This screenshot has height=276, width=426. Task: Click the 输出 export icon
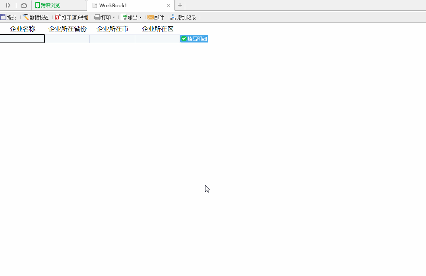click(124, 17)
